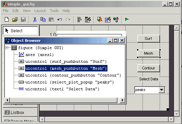
Task: Open the Object Browser toolbar icon
Action: point(116,20)
